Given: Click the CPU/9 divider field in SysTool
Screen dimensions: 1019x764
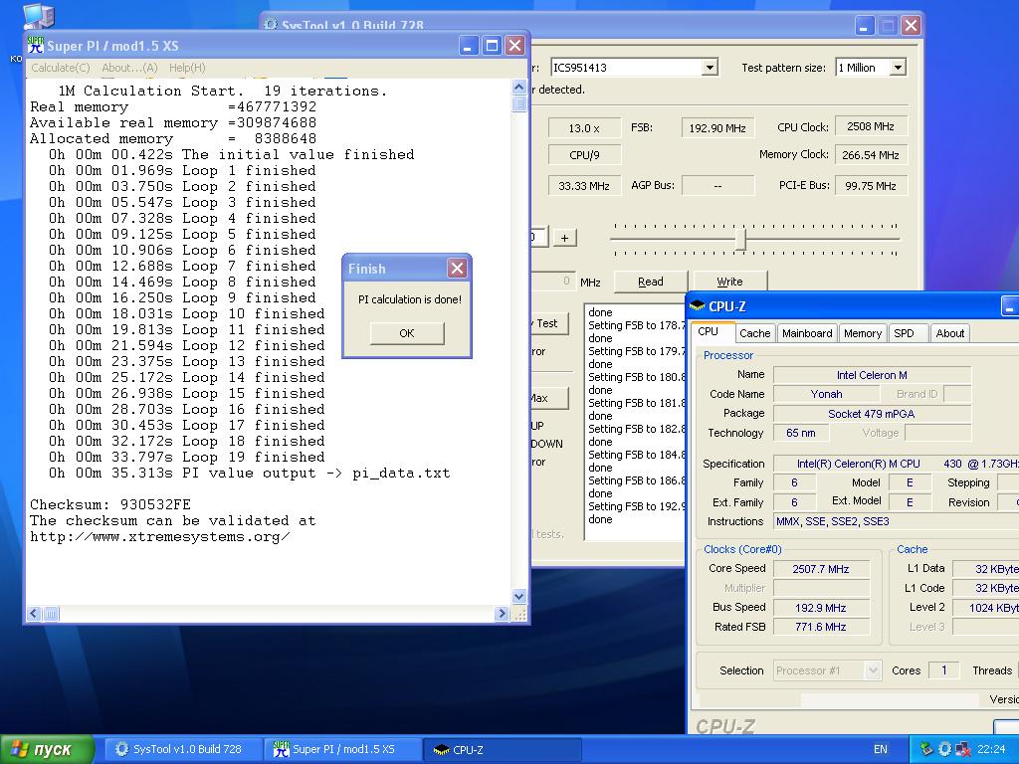Looking at the screenshot, I should tap(584, 155).
